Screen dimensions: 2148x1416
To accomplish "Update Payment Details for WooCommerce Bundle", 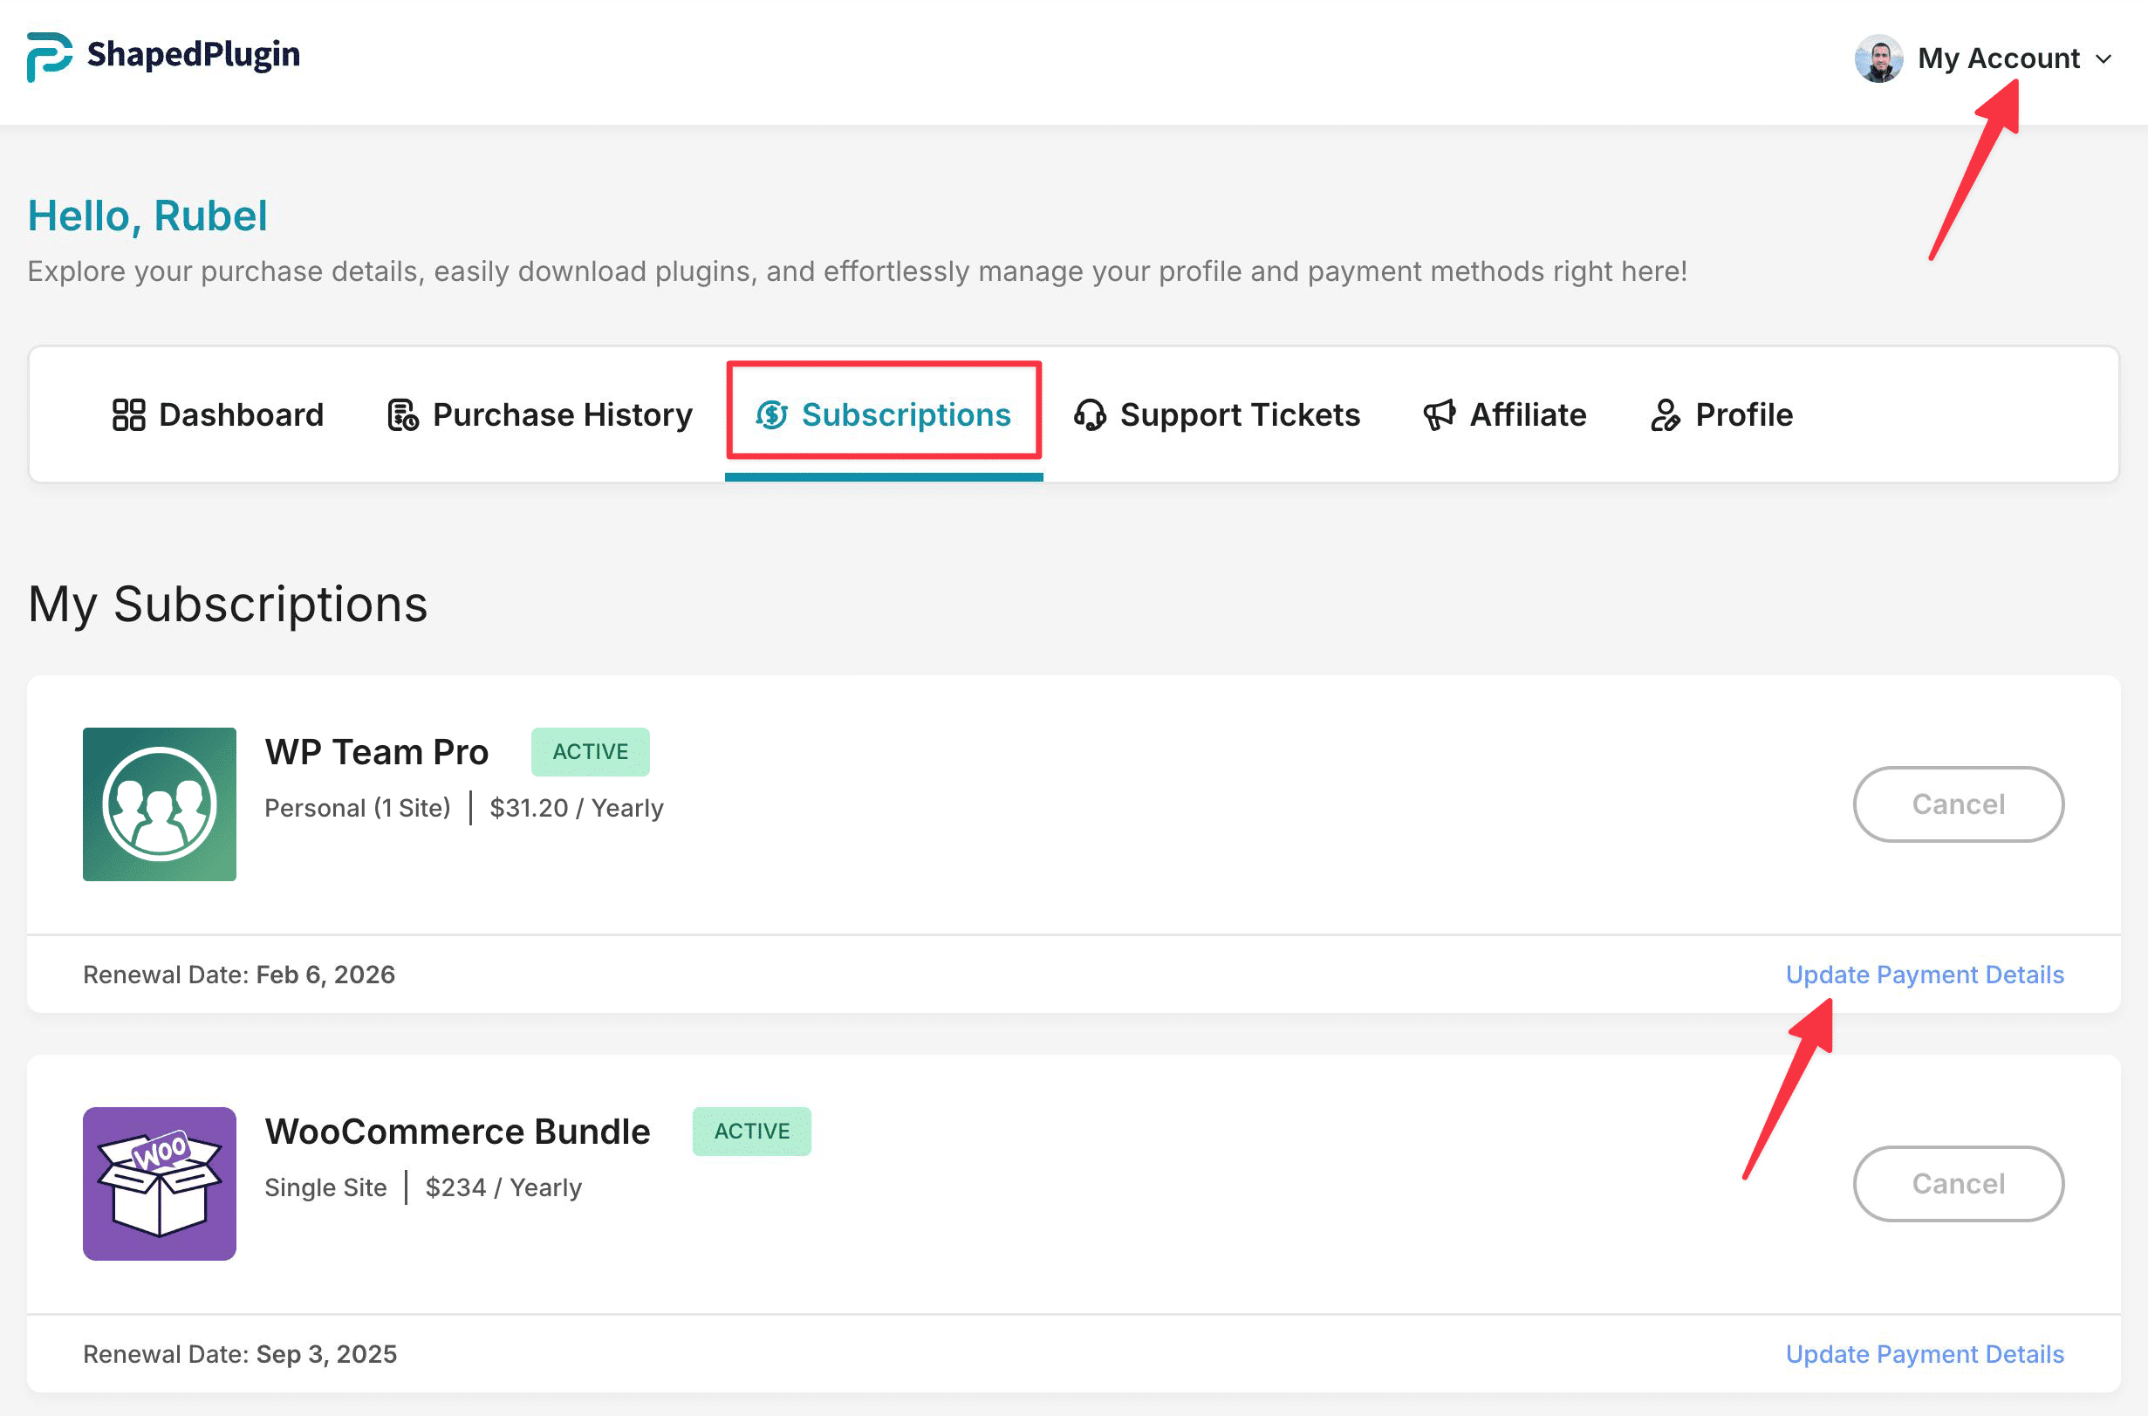I will (1925, 1354).
